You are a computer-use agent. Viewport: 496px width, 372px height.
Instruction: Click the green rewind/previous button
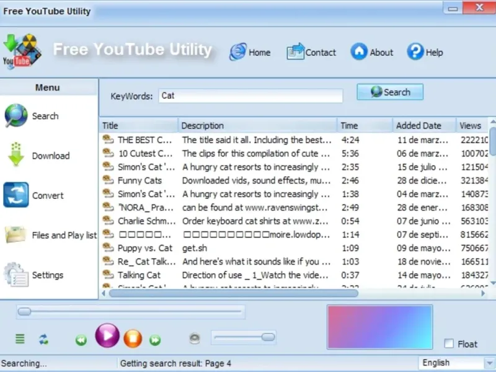[x=81, y=340]
